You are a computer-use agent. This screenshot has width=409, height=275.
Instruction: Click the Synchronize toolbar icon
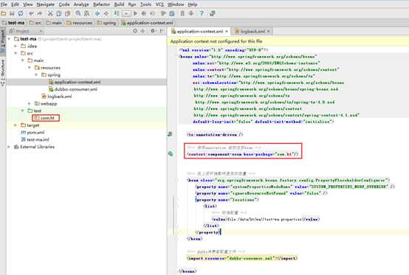pyautogui.click(x=21, y=13)
